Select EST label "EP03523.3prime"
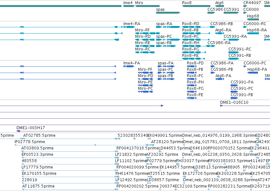Image resolution: width=270 pixels, height=191 pixels. click(37, 155)
